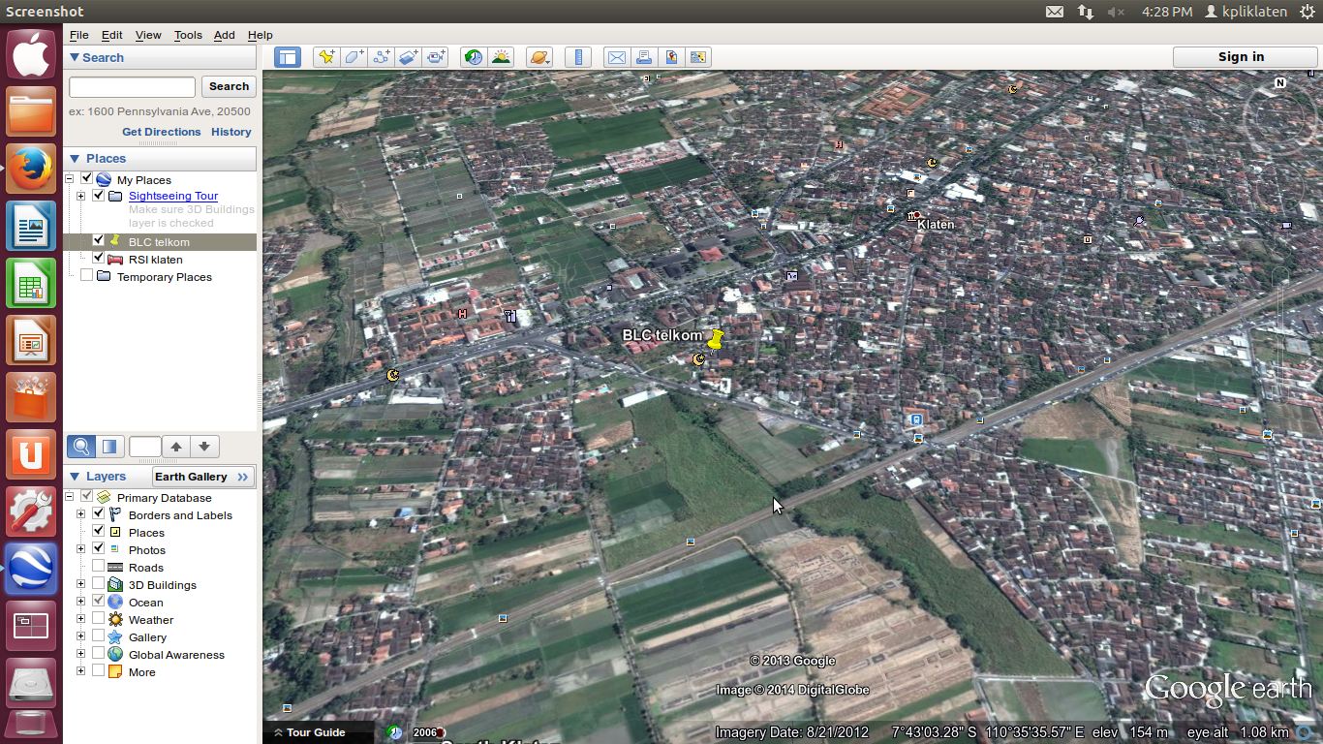Viewport: 1323px width, 744px height.
Task: Expand the Gallery layer node
Action: point(81,636)
